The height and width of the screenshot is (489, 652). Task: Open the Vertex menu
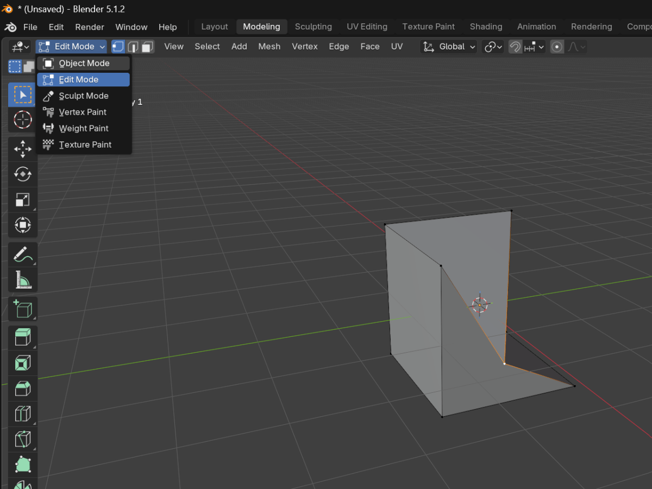[x=304, y=47]
